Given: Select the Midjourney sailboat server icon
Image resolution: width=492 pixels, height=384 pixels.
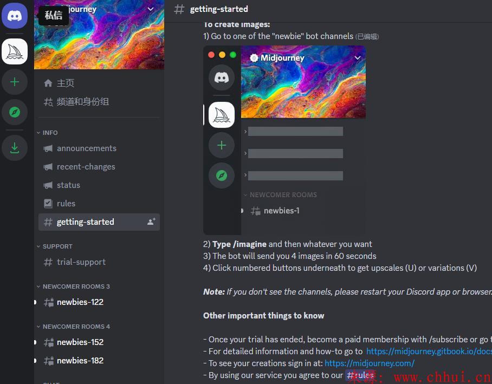Looking at the screenshot, I should [15, 51].
